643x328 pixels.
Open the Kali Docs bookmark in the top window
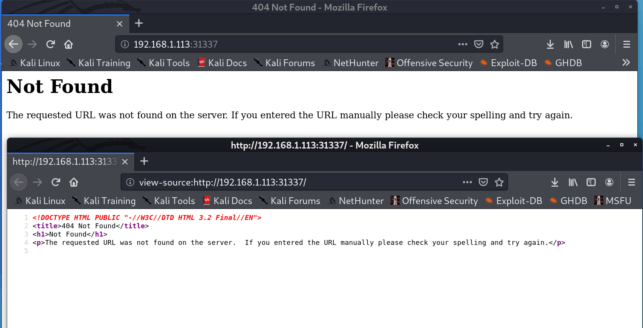pos(223,63)
